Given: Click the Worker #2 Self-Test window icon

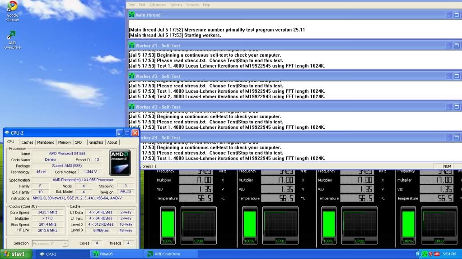Looking at the screenshot, I should click(131, 76).
